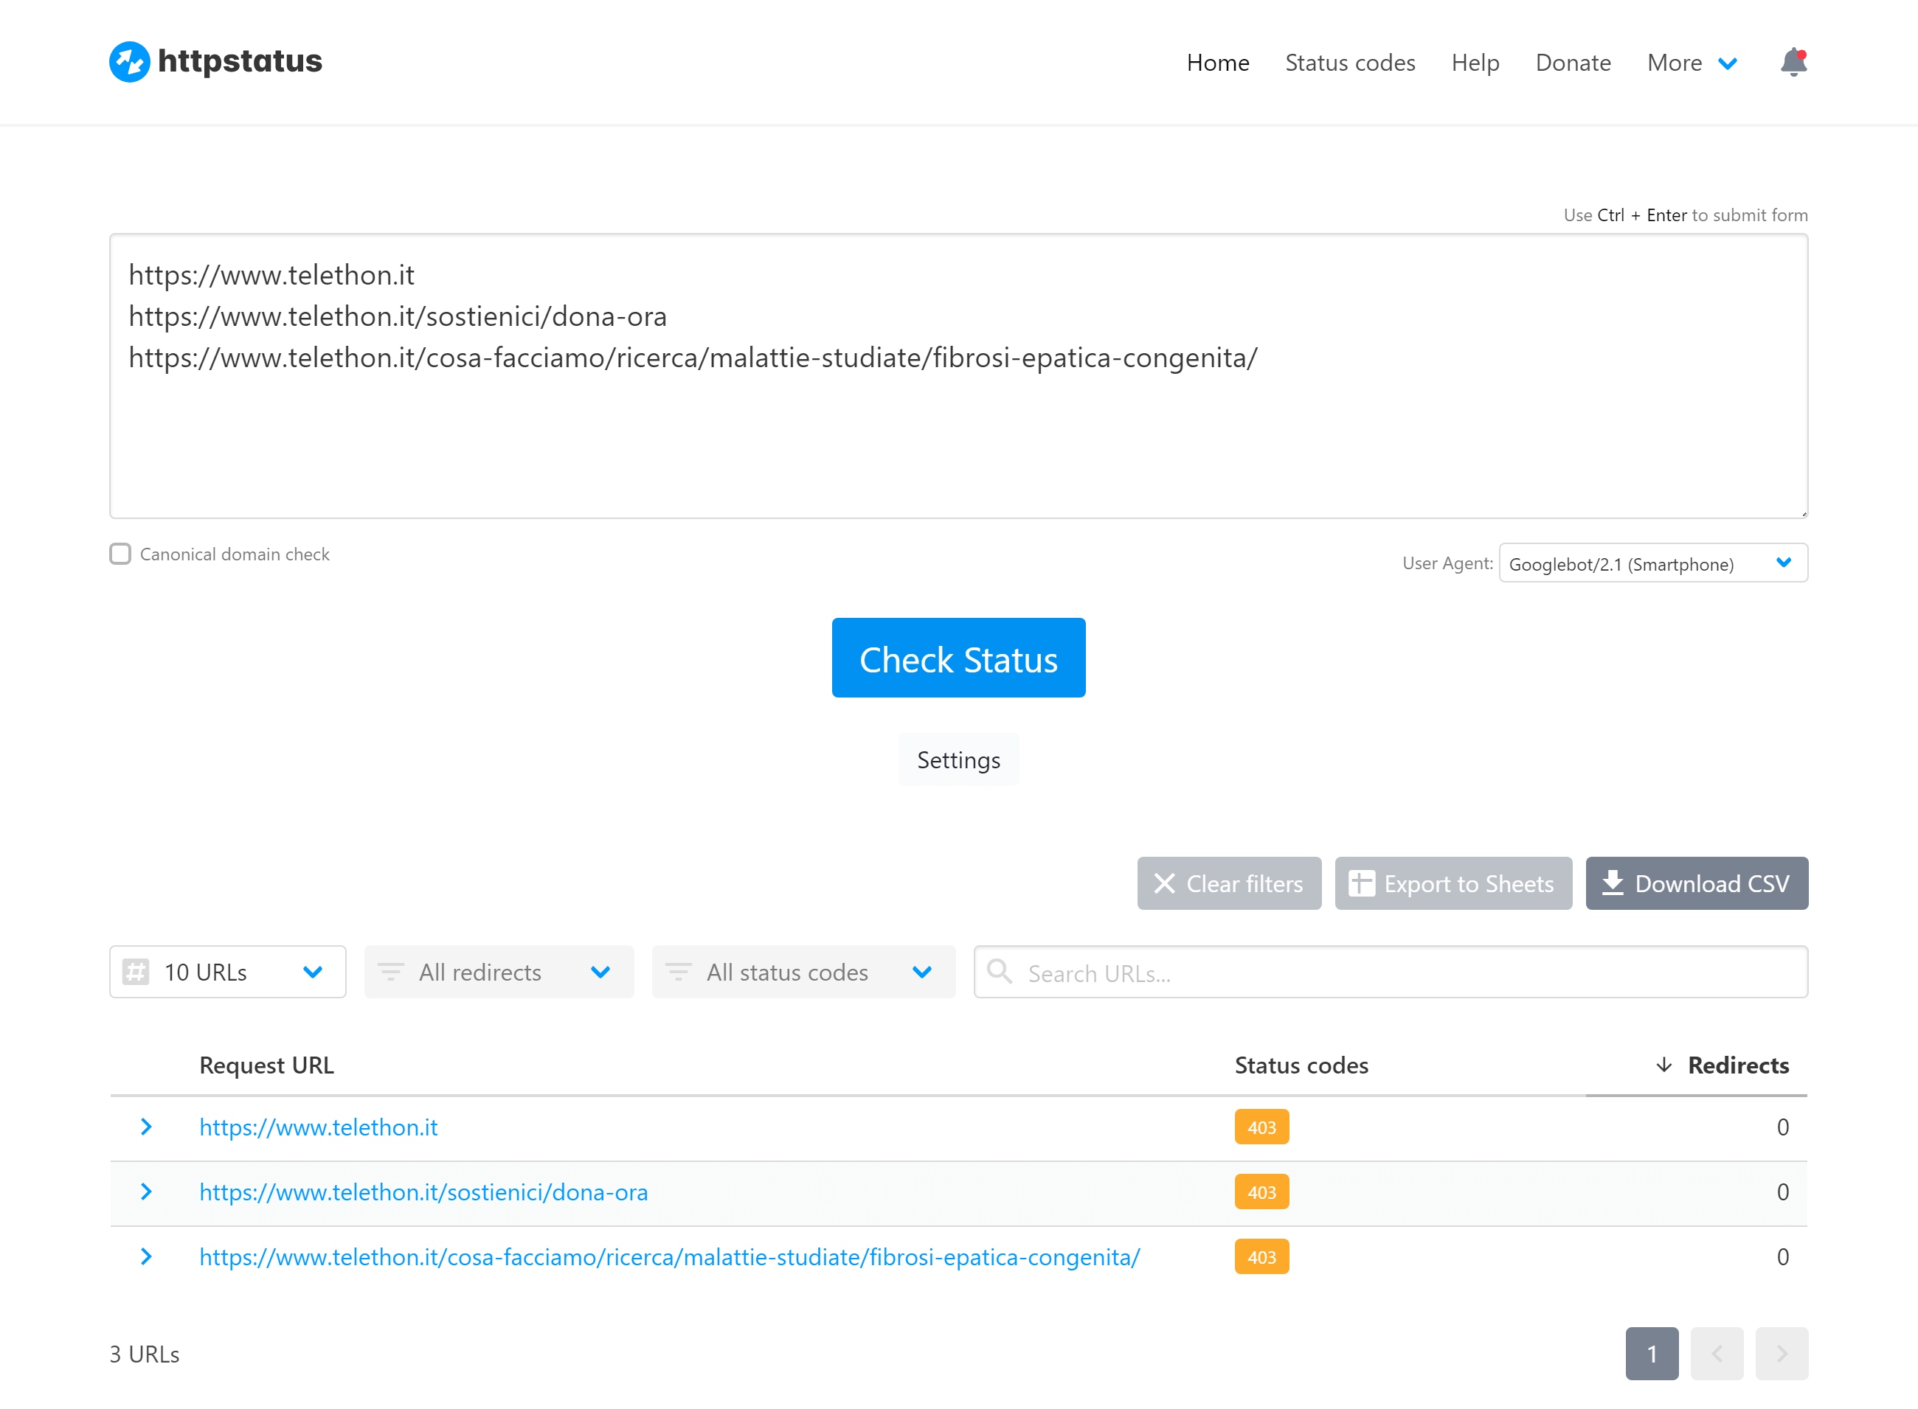This screenshot has height=1409, width=1918.
Task: Click 403 badge for telethon.it row
Action: [x=1261, y=1127]
